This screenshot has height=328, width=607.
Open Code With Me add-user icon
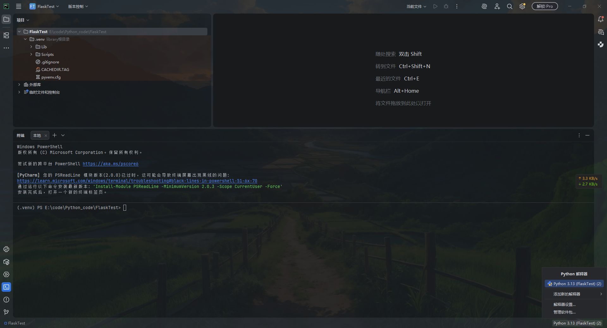pos(497,6)
